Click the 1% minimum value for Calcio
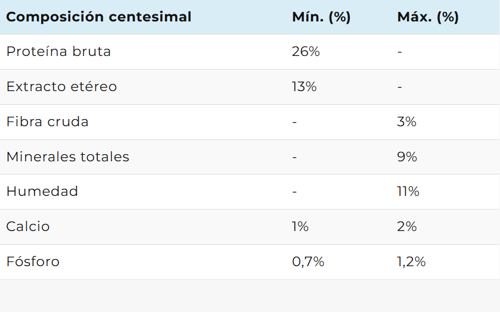This screenshot has width=500, height=312. [x=300, y=227]
